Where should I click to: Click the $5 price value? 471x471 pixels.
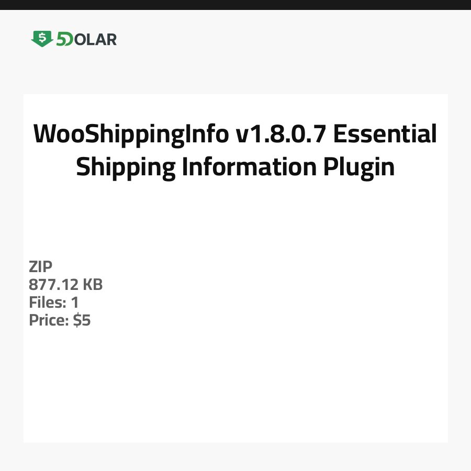pyautogui.click(x=82, y=320)
